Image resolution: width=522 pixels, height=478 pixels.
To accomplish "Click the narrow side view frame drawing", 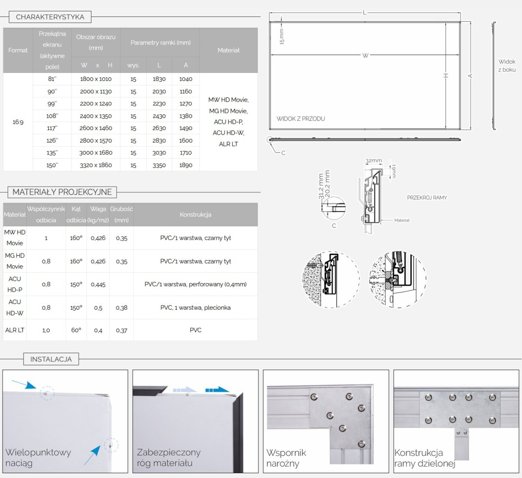I will tap(494, 76).
